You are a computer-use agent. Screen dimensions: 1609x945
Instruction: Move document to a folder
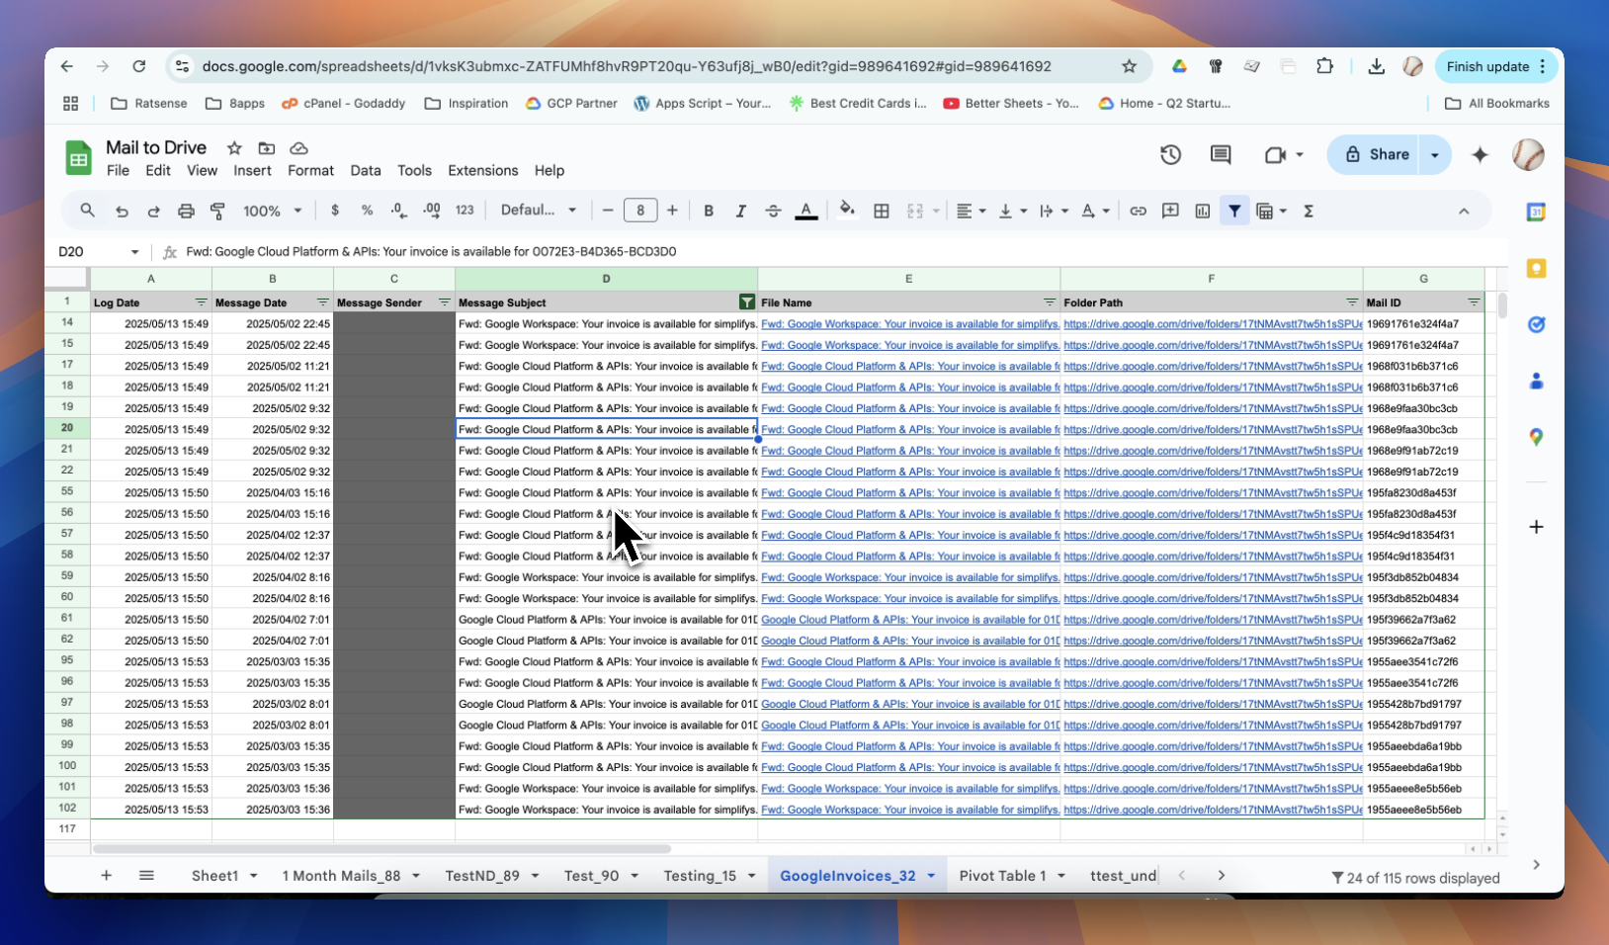pos(267,148)
